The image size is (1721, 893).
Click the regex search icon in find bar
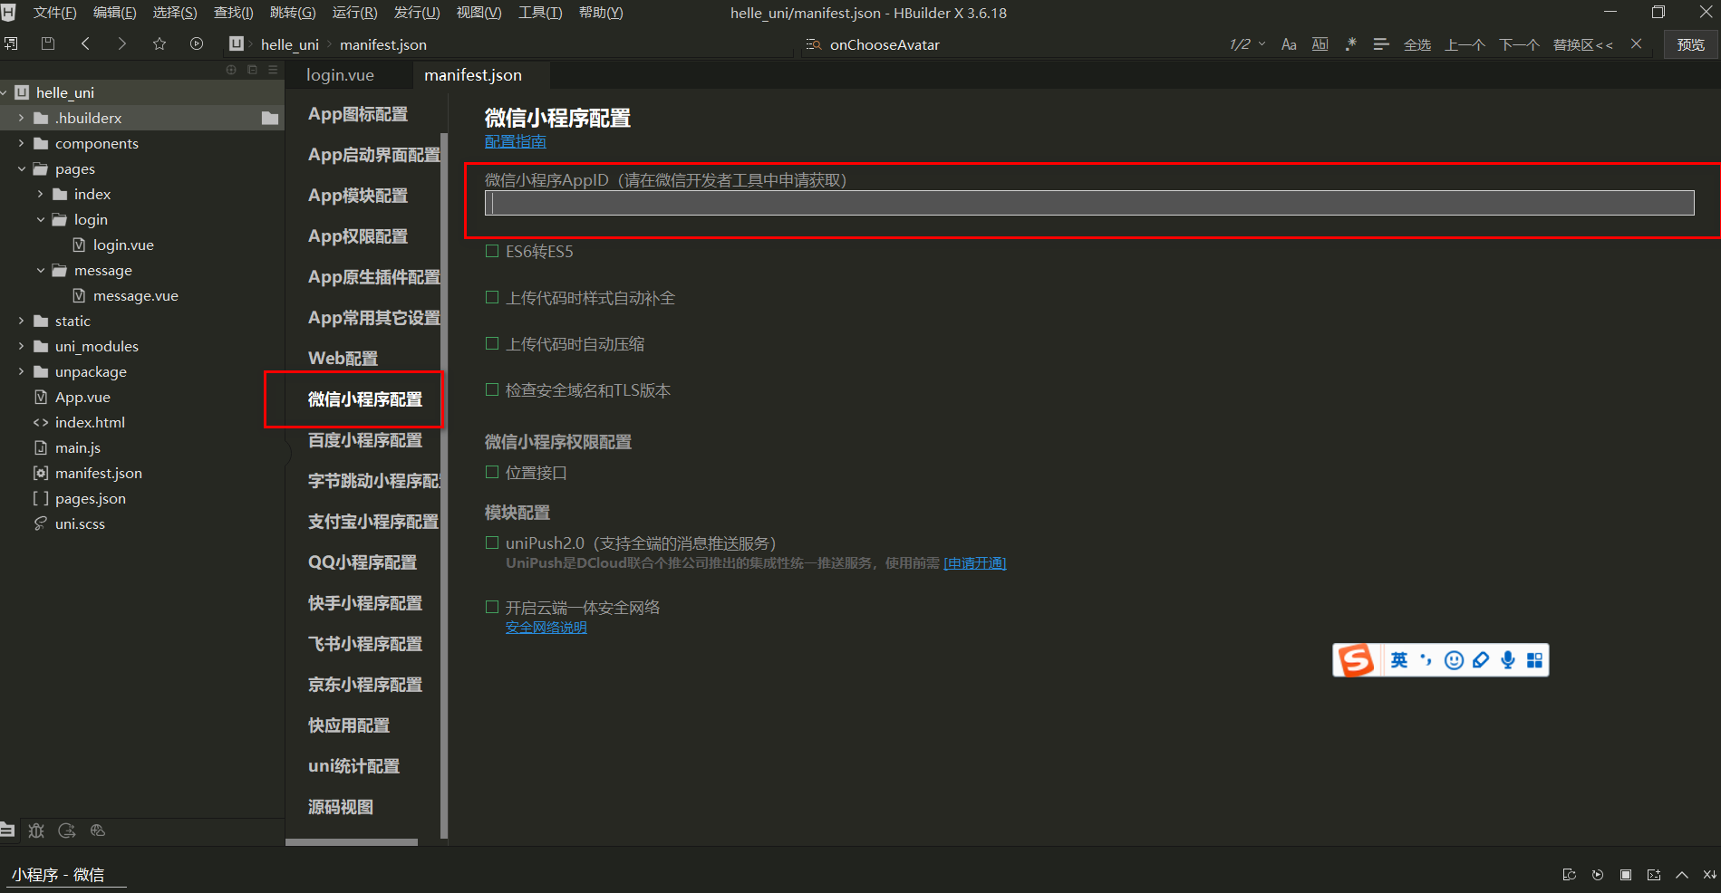(1349, 43)
